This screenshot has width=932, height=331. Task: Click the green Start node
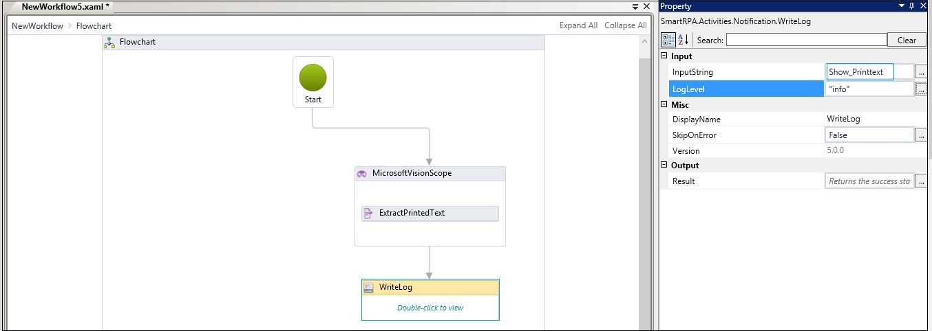313,78
